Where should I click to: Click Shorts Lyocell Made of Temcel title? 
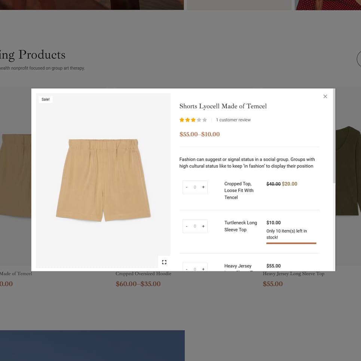[223, 106]
